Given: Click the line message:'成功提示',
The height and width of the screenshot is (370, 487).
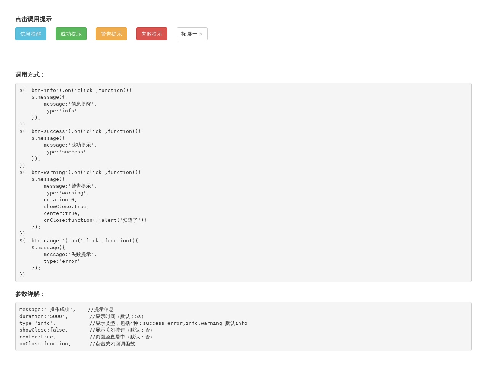Looking at the screenshot, I should tap(70, 145).
